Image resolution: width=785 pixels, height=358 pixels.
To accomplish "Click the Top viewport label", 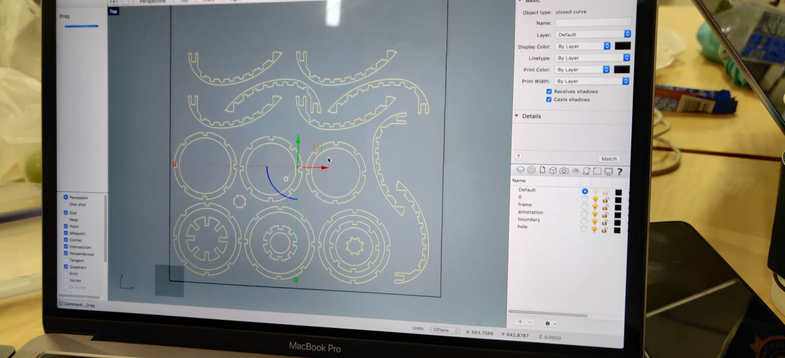I will pos(113,11).
